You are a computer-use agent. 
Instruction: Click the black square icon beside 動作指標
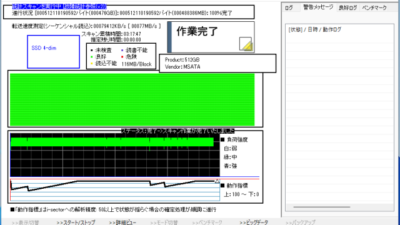click(222, 186)
